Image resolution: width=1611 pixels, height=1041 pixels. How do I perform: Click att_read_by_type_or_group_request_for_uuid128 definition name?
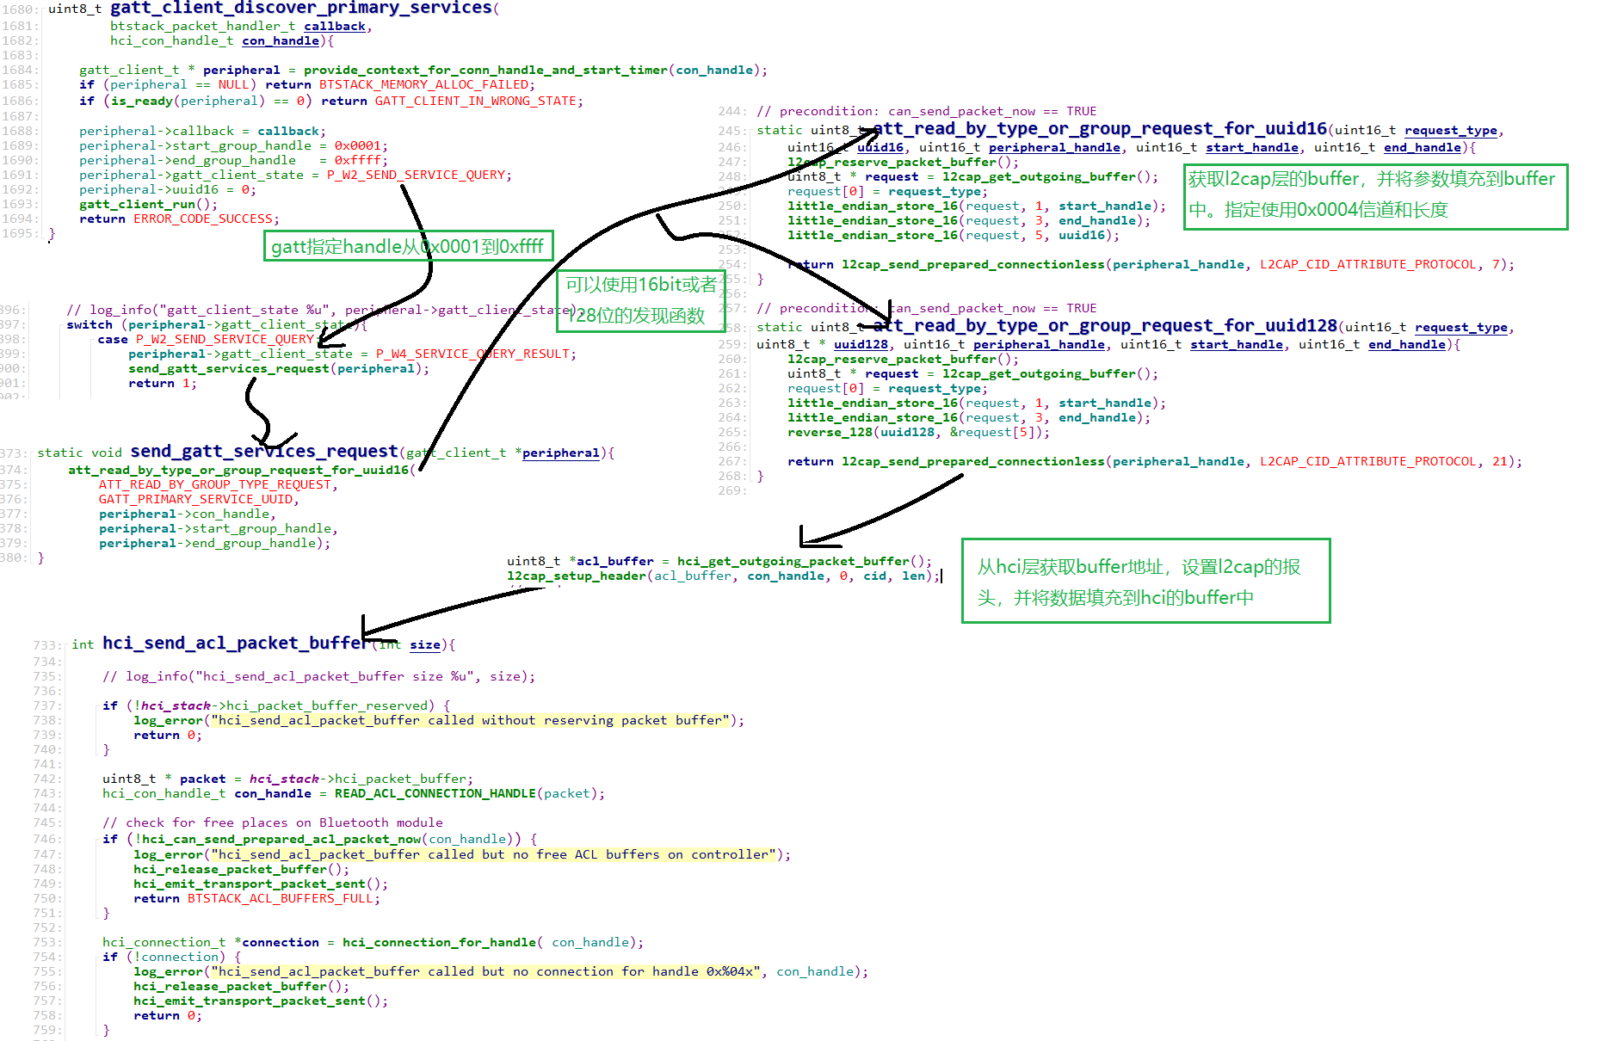(x=1106, y=326)
